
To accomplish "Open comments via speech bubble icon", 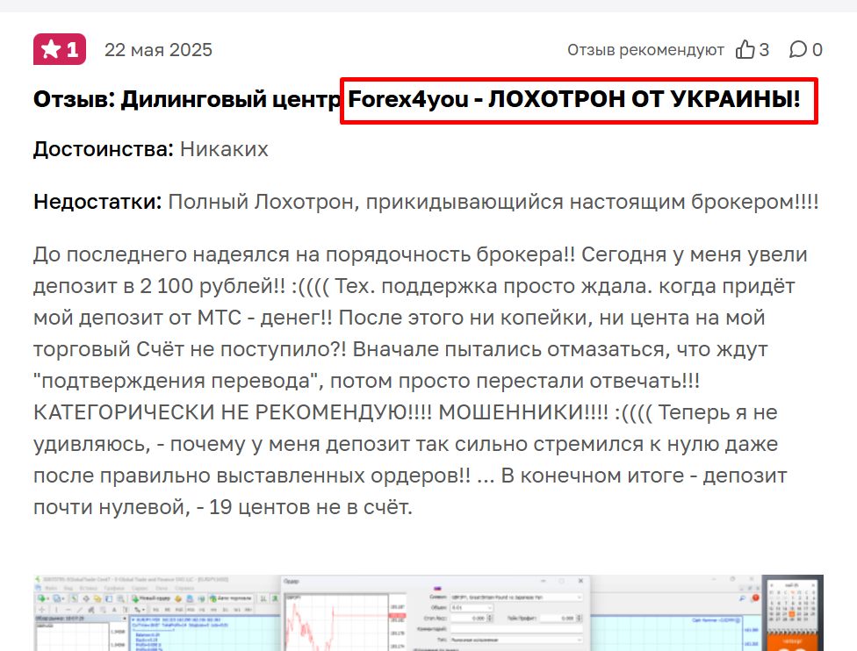I will tap(798, 49).
